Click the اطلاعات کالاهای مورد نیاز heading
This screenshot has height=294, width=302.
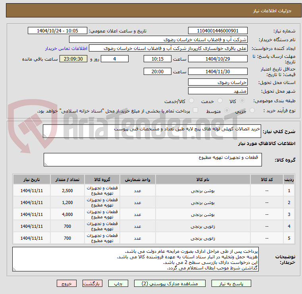267,144
